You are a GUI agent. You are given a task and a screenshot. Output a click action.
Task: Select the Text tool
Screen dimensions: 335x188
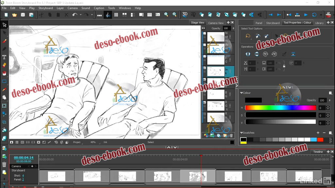click(x=4, y=57)
